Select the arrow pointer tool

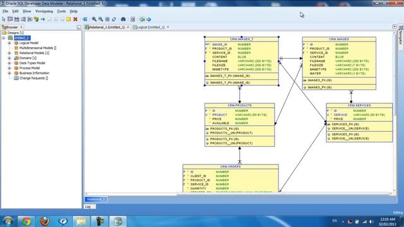tap(3, 19)
